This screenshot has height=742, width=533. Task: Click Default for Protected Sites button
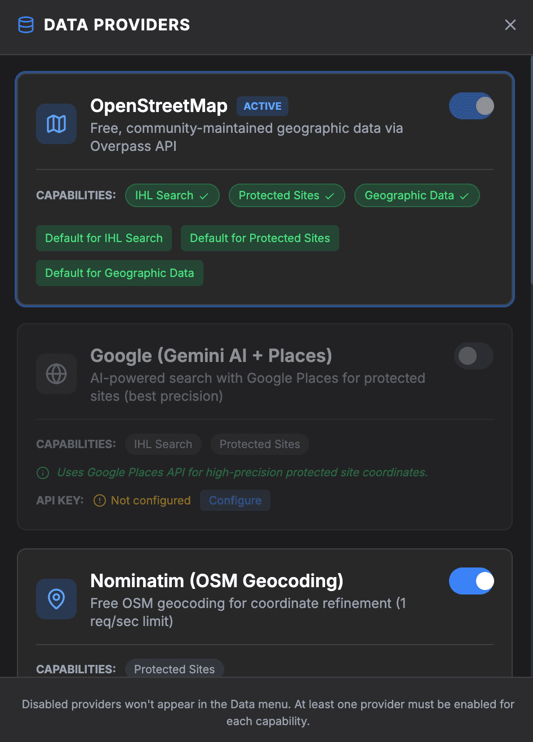click(x=260, y=238)
